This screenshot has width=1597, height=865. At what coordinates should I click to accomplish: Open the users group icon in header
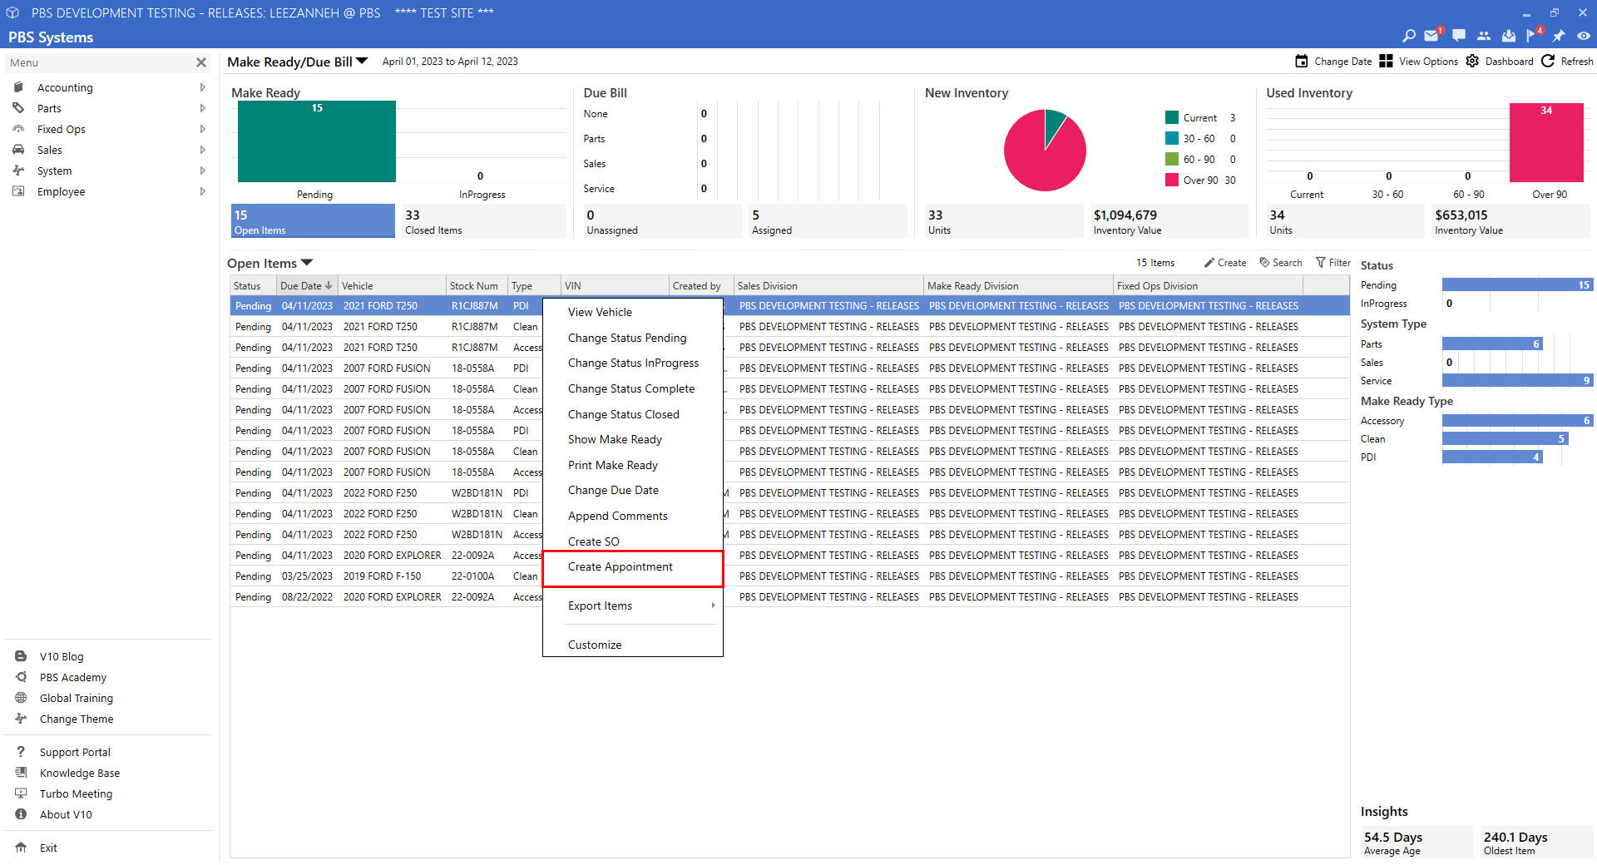coord(1484,36)
